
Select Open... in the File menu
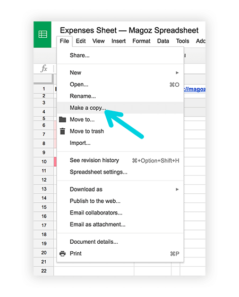120,84
